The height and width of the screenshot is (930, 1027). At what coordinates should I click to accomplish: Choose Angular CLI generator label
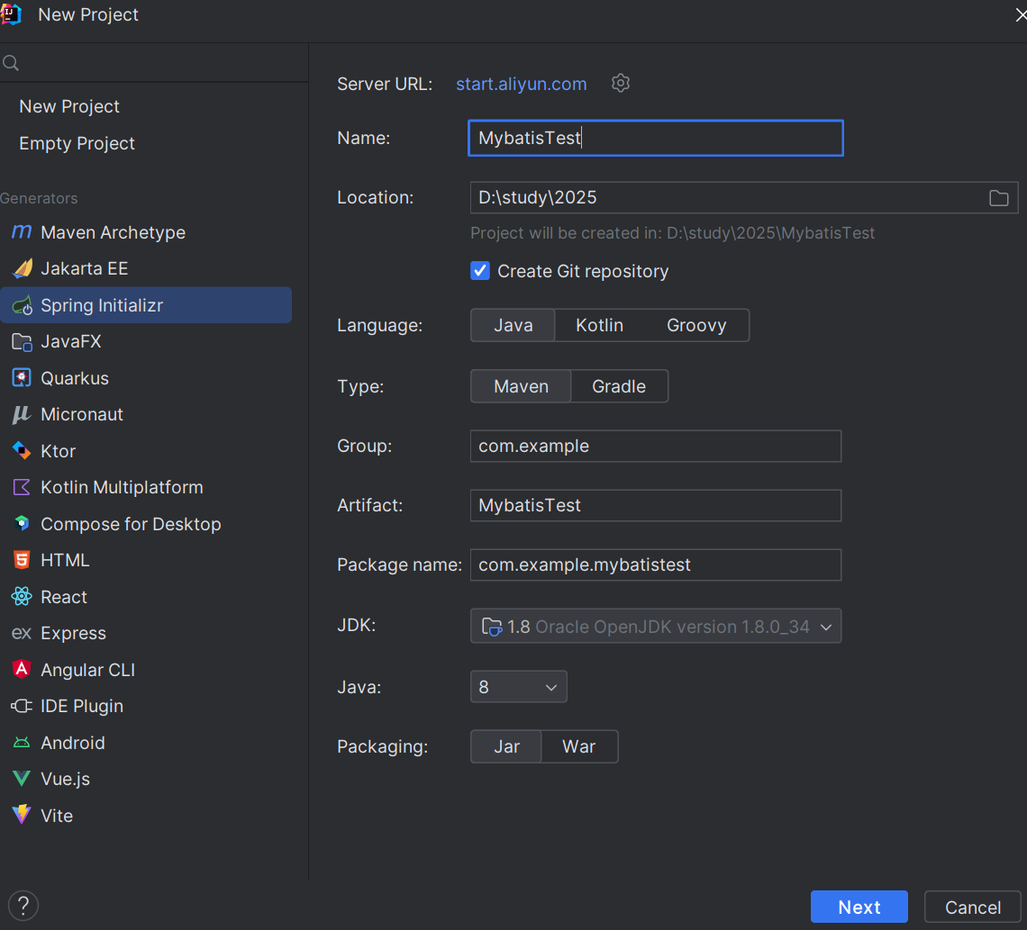coord(87,670)
